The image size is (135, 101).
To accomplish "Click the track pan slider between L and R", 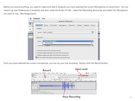I will click(34, 89).
